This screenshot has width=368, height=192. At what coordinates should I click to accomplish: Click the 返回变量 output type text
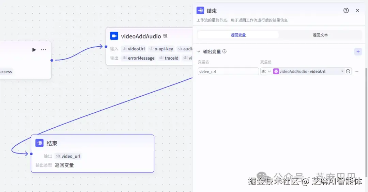pyautogui.click(x=64, y=165)
